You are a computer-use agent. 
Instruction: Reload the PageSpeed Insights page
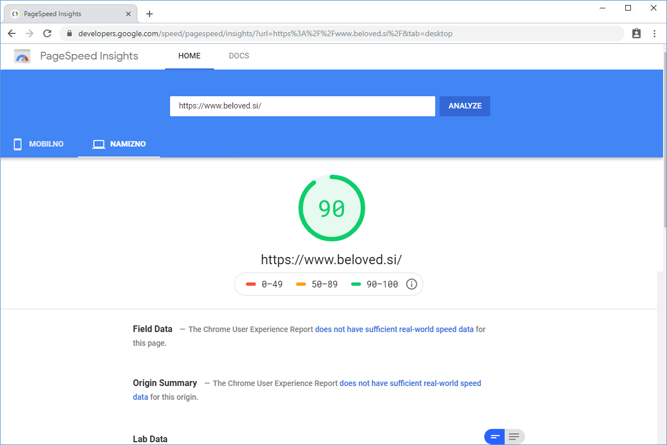point(47,33)
